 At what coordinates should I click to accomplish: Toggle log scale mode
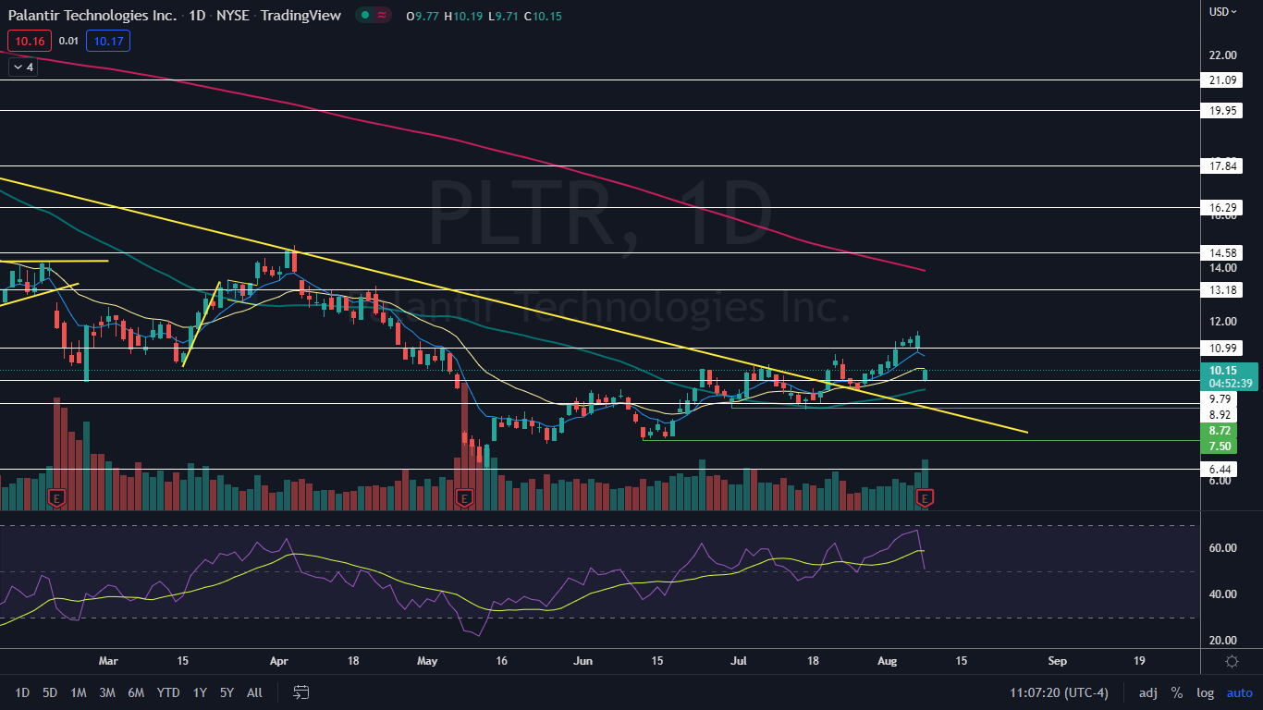pos(1206,692)
